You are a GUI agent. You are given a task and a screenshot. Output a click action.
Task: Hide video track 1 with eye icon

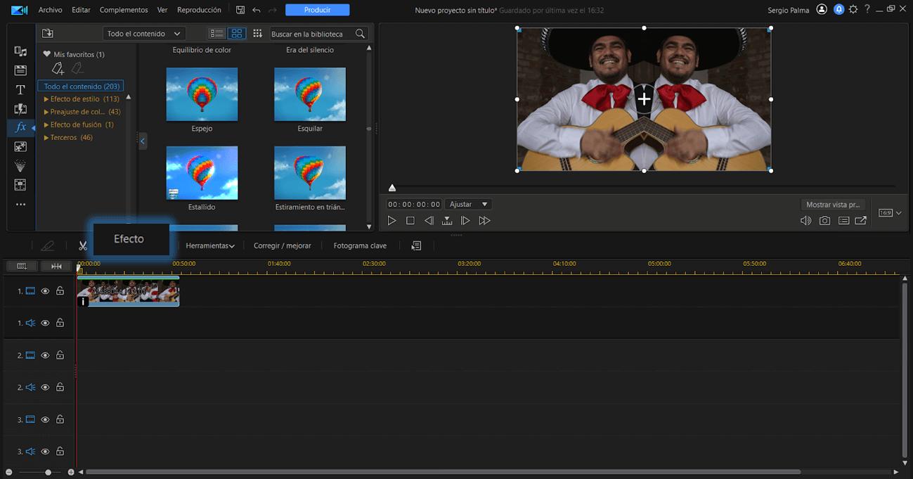pyautogui.click(x=45, y=291)
